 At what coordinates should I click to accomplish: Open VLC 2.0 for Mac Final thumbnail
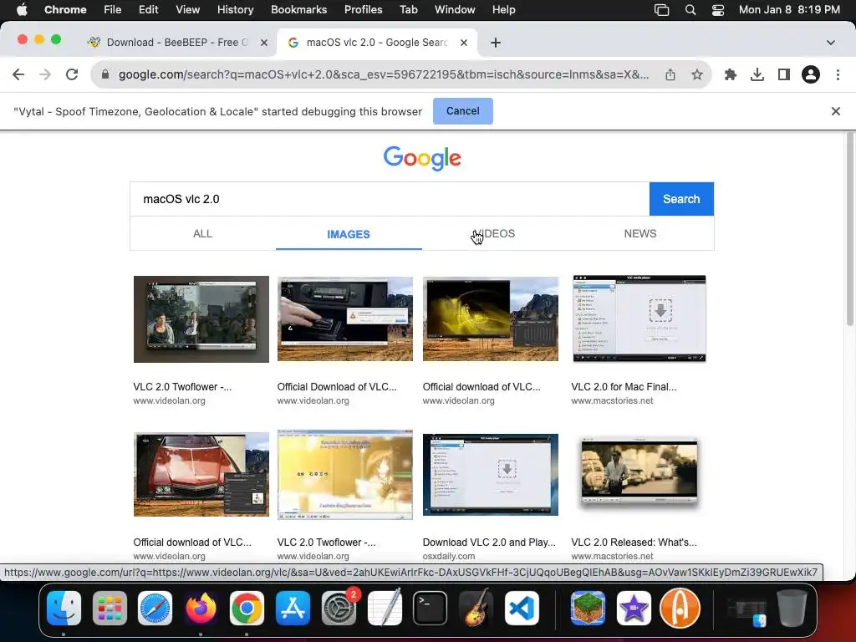pyautogui.click(x=639, y=318)
